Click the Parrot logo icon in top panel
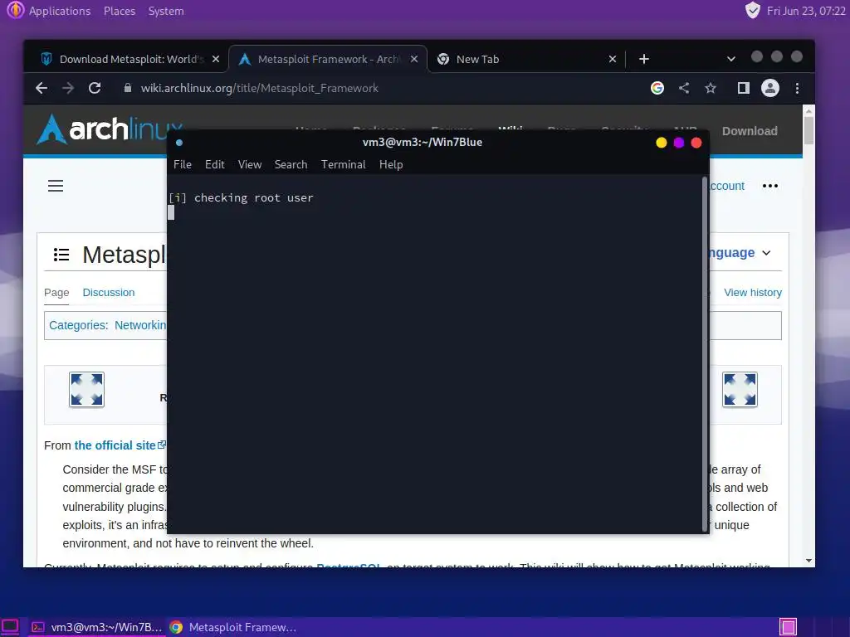The height and width of the screenshot is (637, 850). click(15, 10)
